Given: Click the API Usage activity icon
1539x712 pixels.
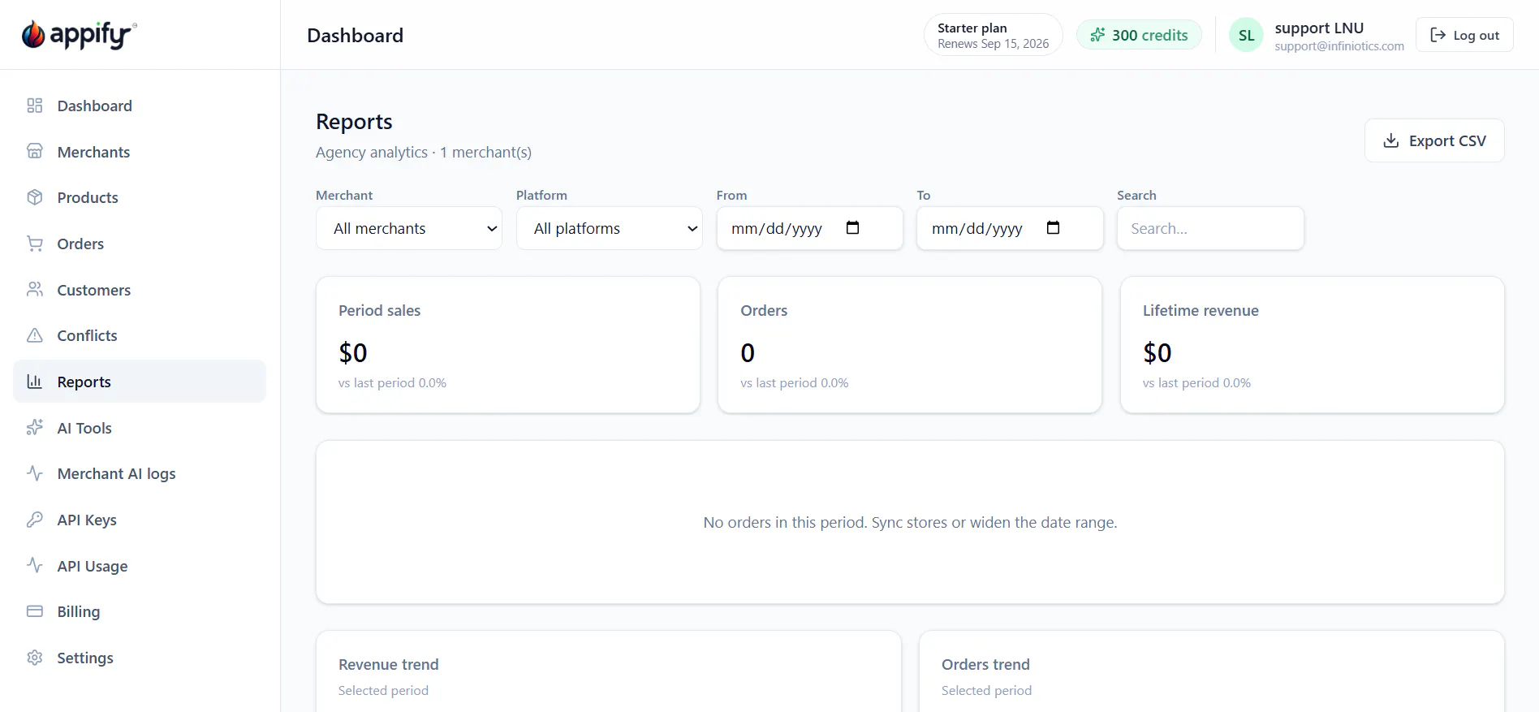Looking at the screenshot, I should [x=35, y=566].
